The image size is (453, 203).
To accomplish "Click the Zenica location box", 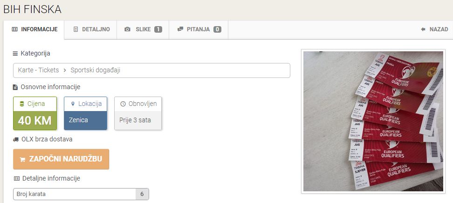I will pyautogui.click(x=85, y=113).
